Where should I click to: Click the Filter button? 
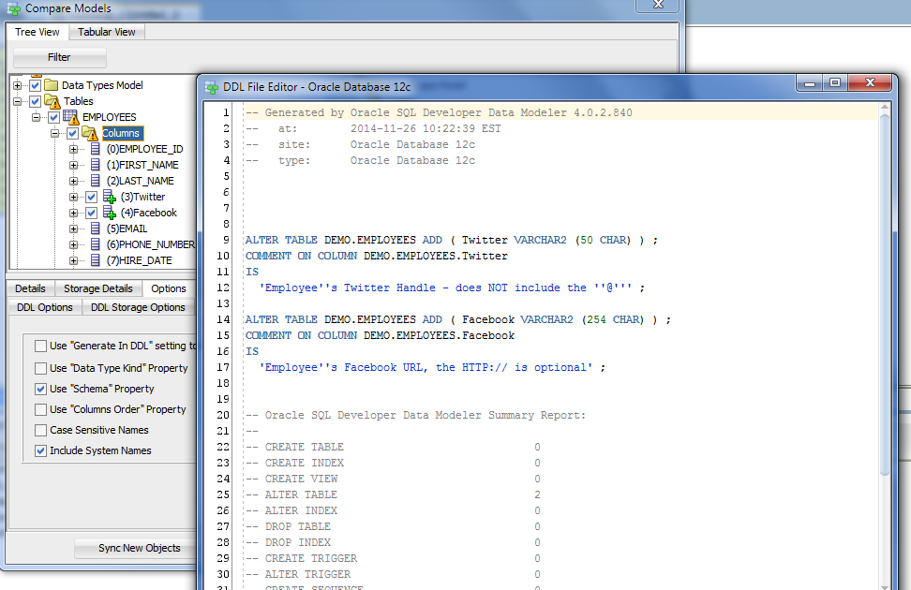(x=59, y=57)
